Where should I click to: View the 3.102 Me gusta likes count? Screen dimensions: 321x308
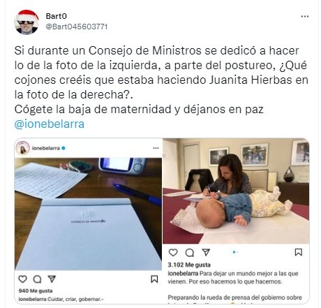click(x=189, y=265)
